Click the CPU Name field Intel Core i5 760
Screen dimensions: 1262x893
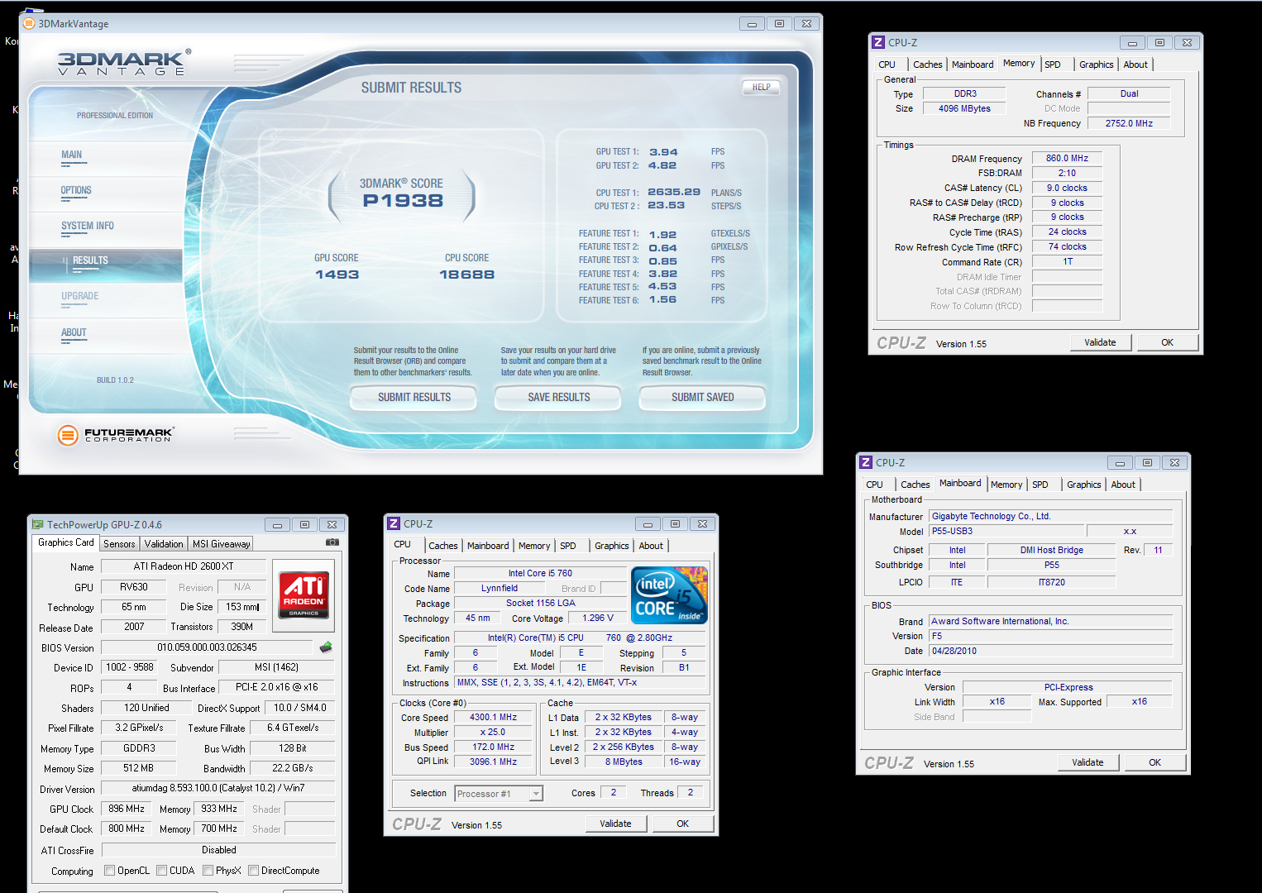pyautogui.click(x=540, y=573)
